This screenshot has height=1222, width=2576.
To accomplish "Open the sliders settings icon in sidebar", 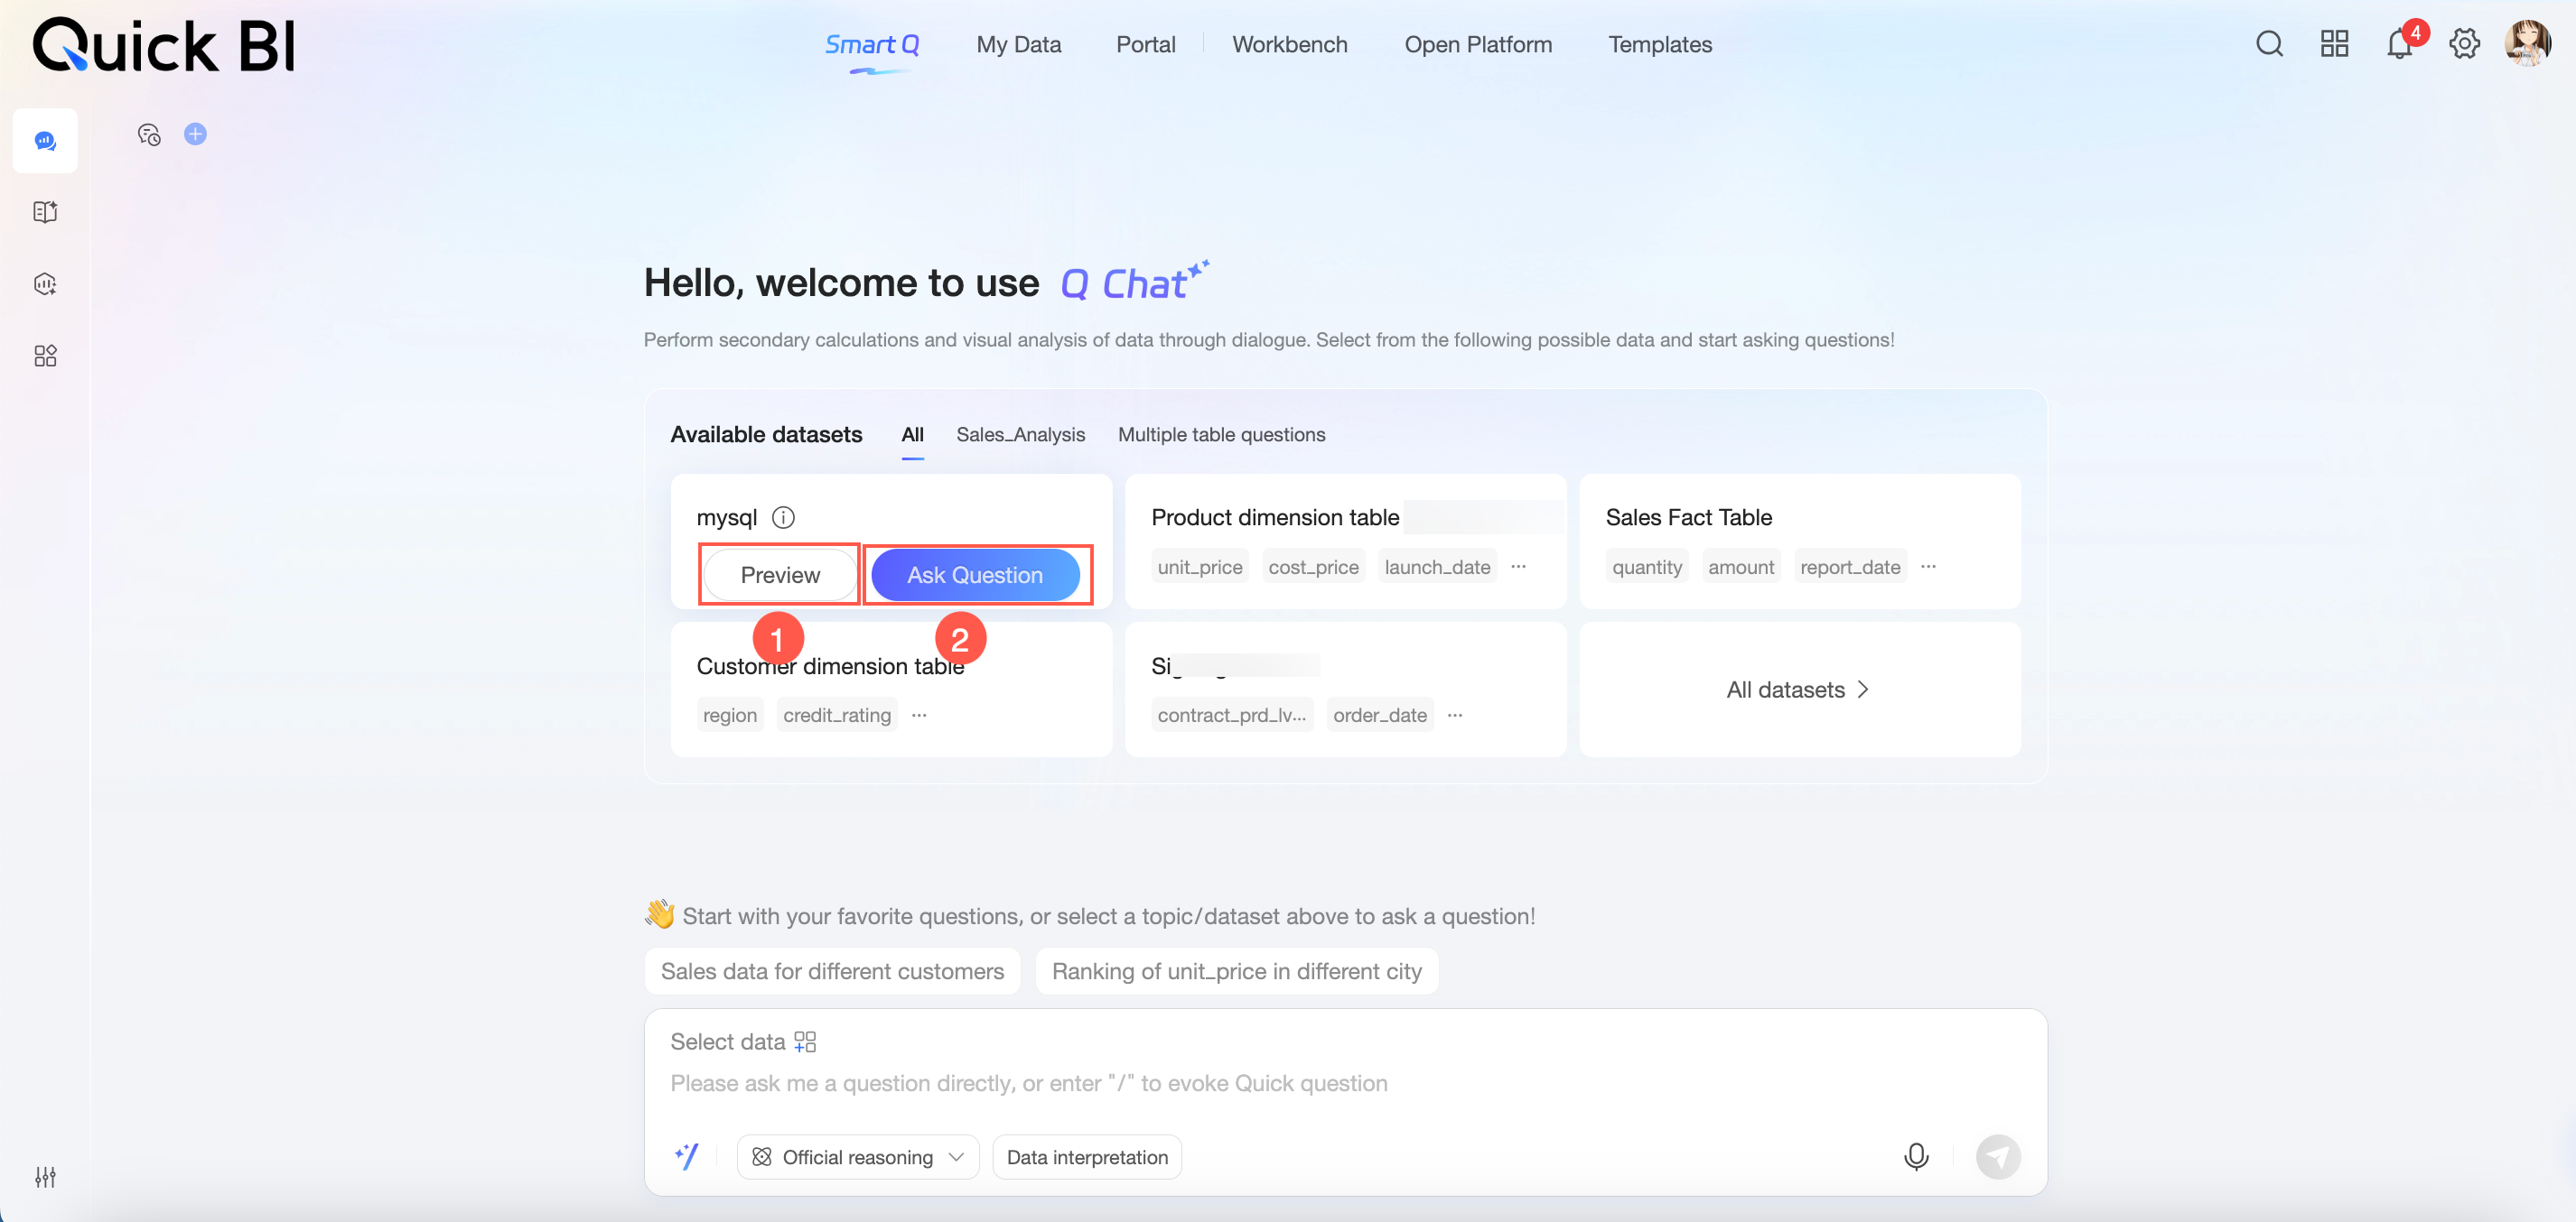I will click(45, 1176).
